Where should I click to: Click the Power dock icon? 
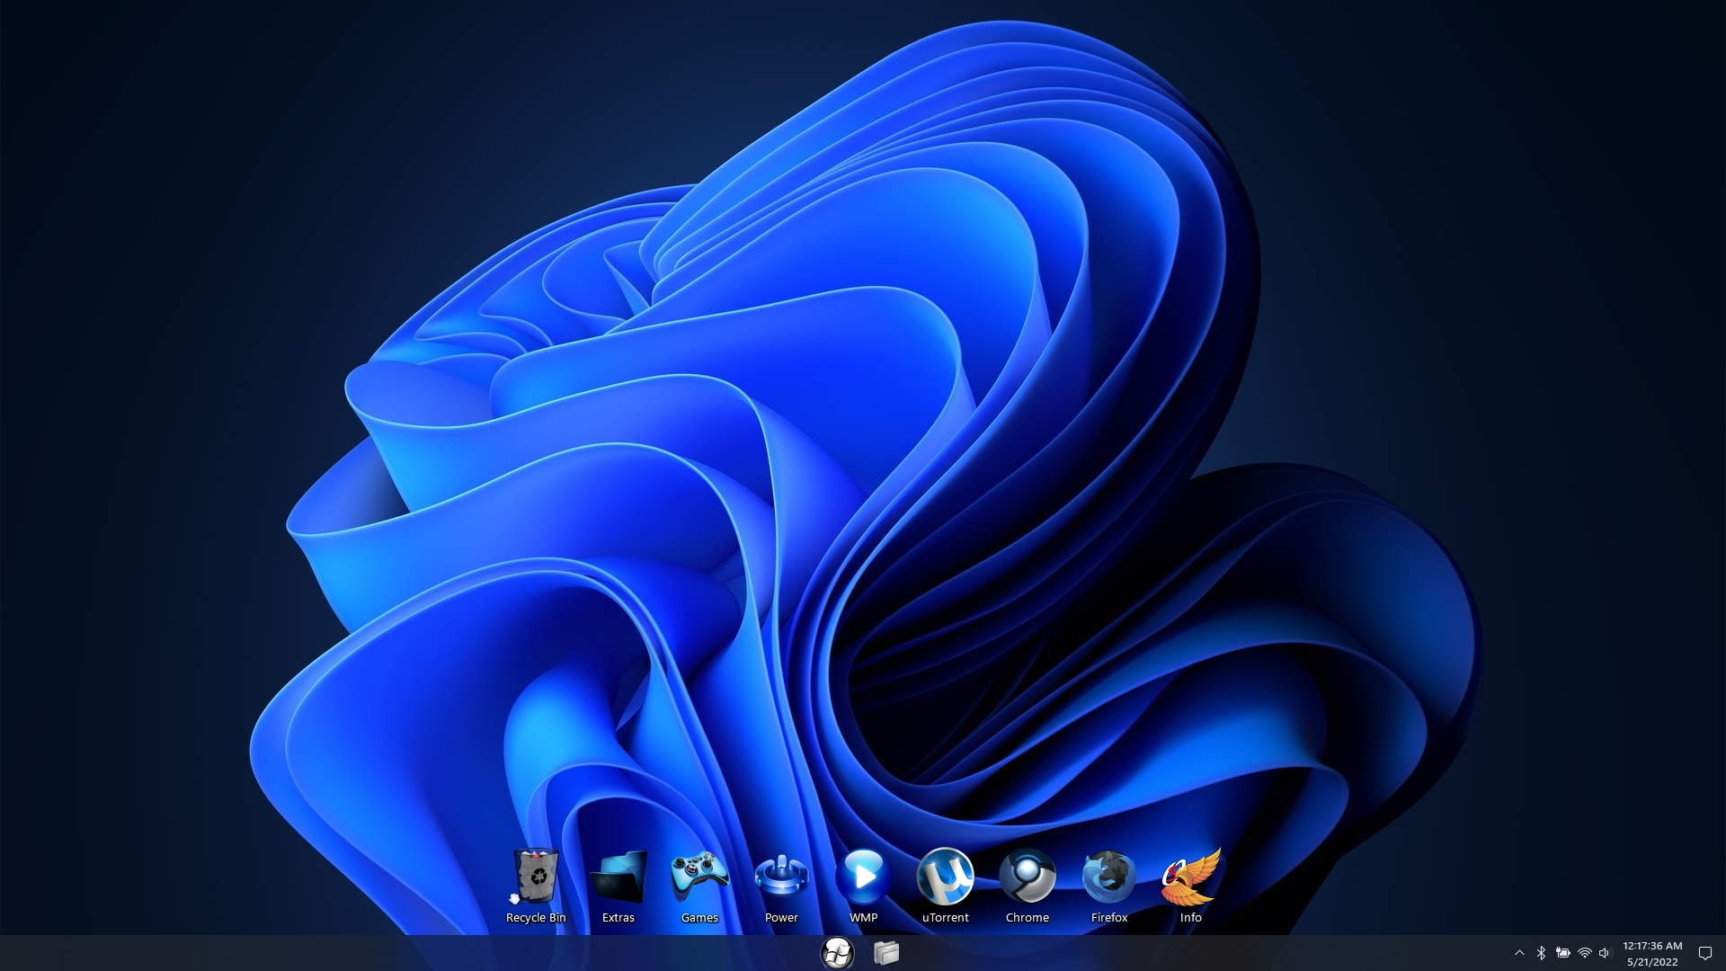tap(781, 876)
